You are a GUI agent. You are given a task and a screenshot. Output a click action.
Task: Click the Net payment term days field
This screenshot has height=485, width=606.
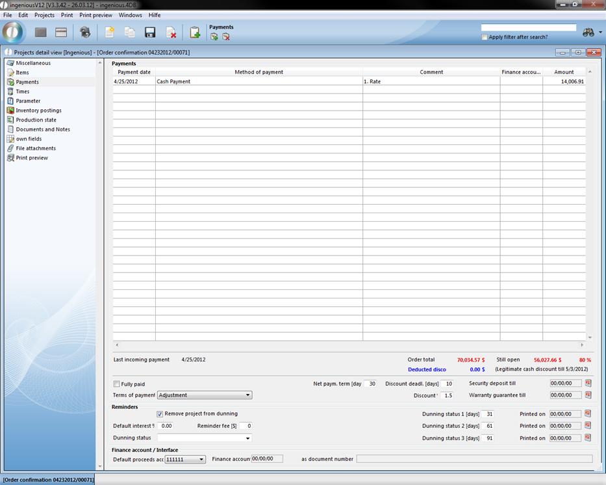(370, 384)
